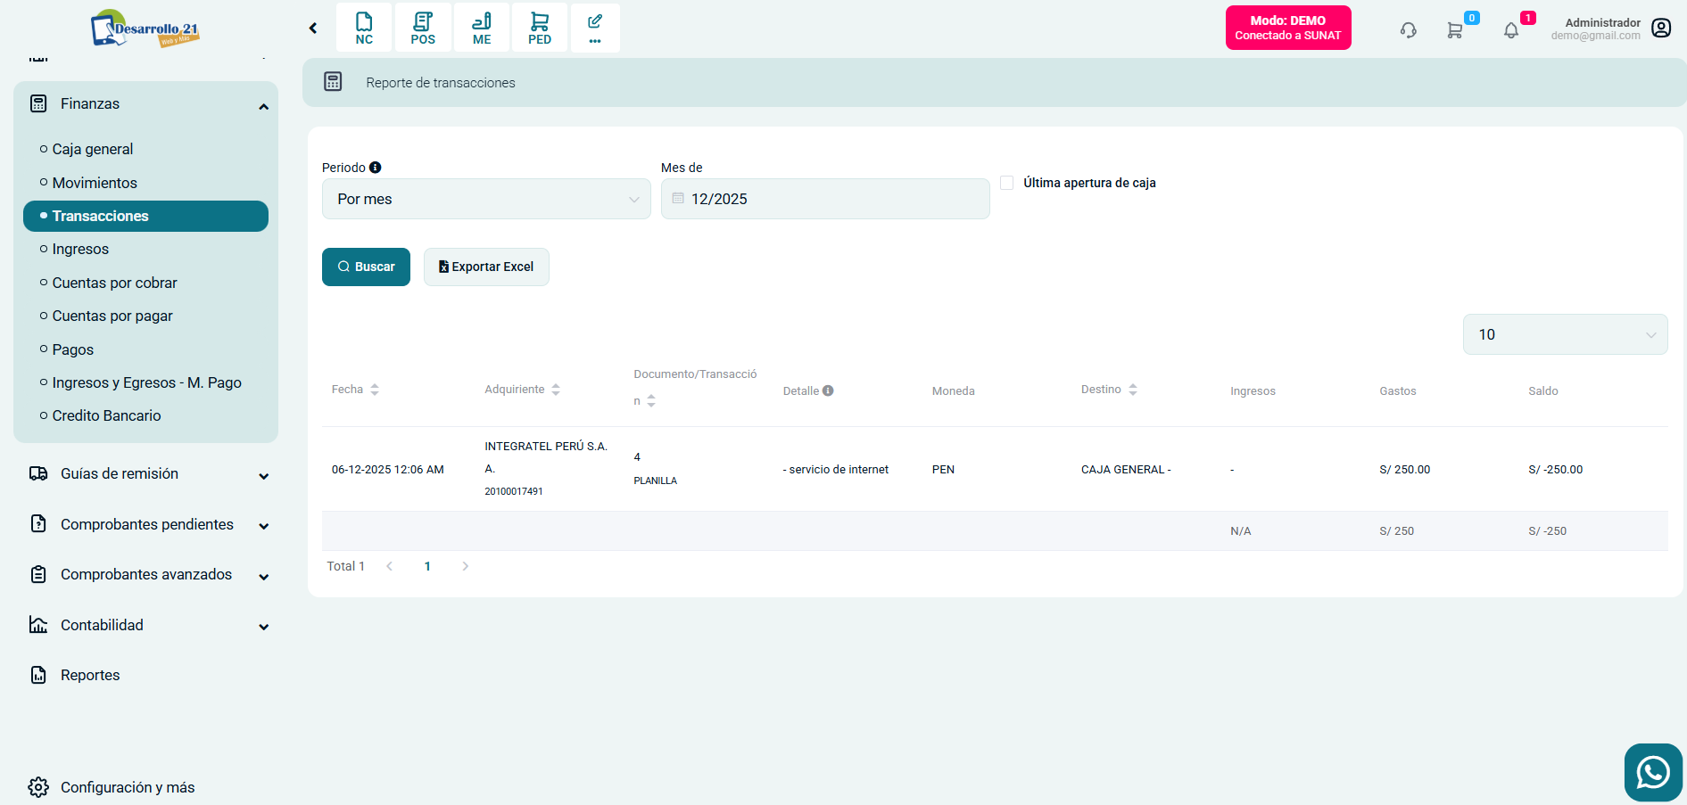Enable Última apertura de caja checkbox
The width and height of the screenshot is (1687, 805).
(1007, 183)
